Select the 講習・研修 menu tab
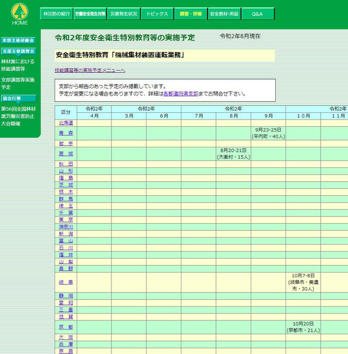The image size is (348, 354). click(191, 14)
